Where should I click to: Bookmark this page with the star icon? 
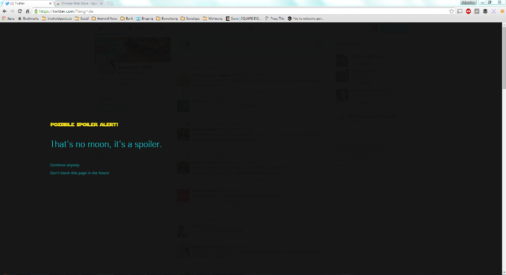pyautogui.click(x=451, y=11)
